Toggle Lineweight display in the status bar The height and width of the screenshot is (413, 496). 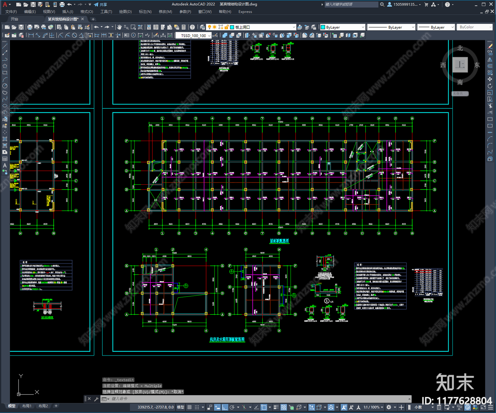click(x=276, y=407)
